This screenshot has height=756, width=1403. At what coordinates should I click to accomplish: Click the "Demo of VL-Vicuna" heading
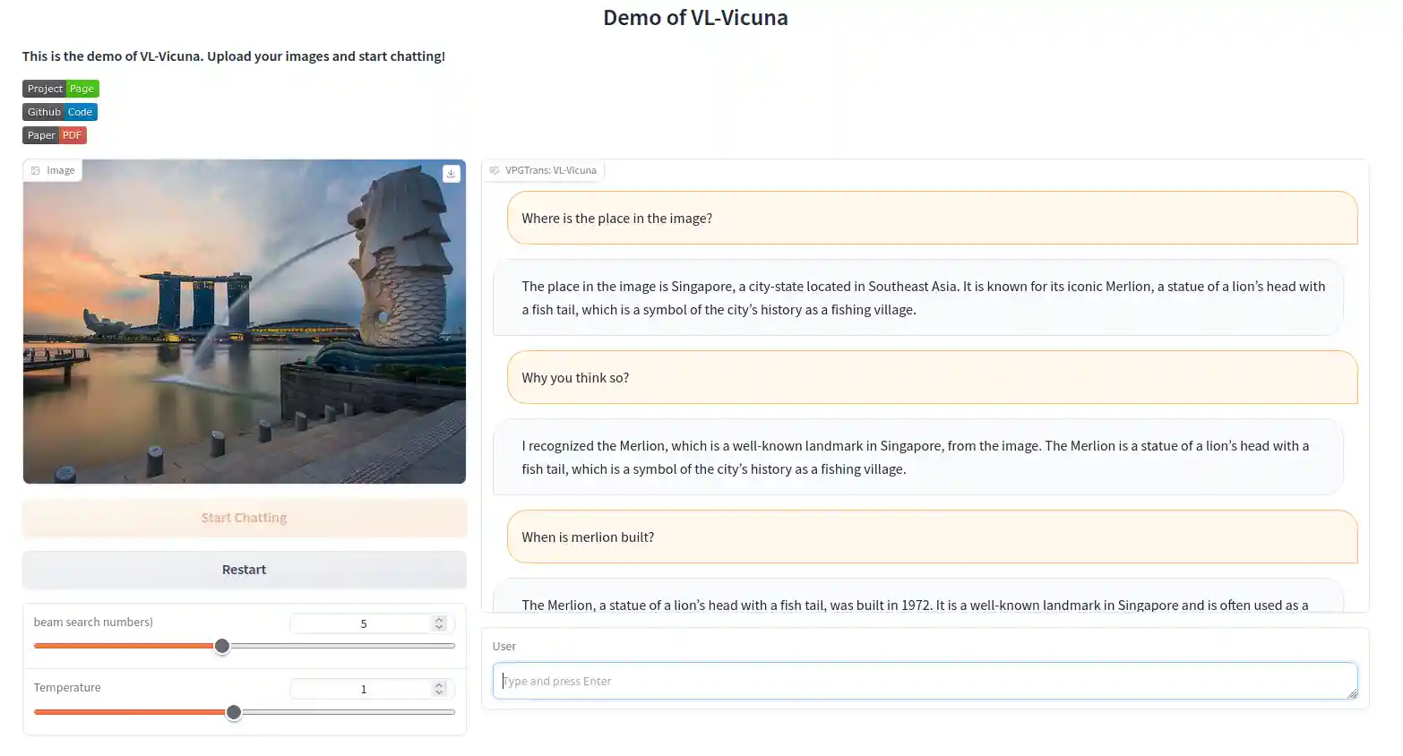click(695, 18)
